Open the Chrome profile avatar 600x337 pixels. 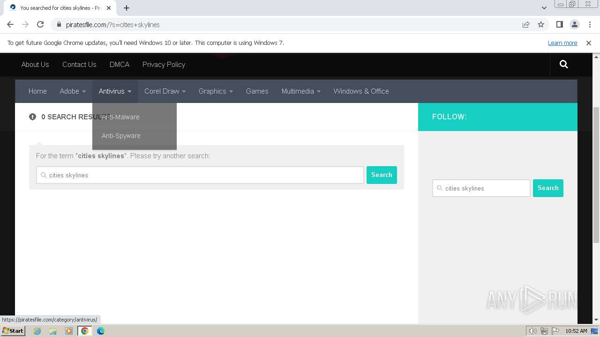[x=574, y=24]
